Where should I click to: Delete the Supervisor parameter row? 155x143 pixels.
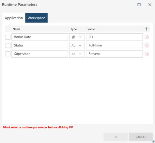click(x=147, y=54)
